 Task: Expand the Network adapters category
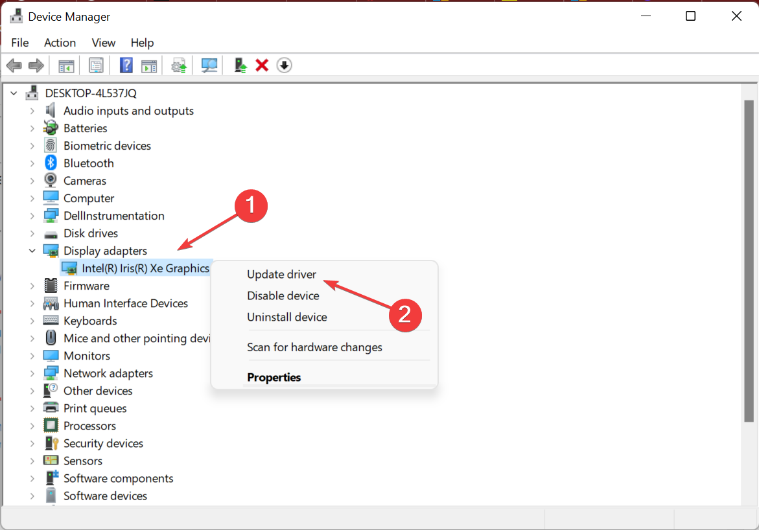coord(32,373)
